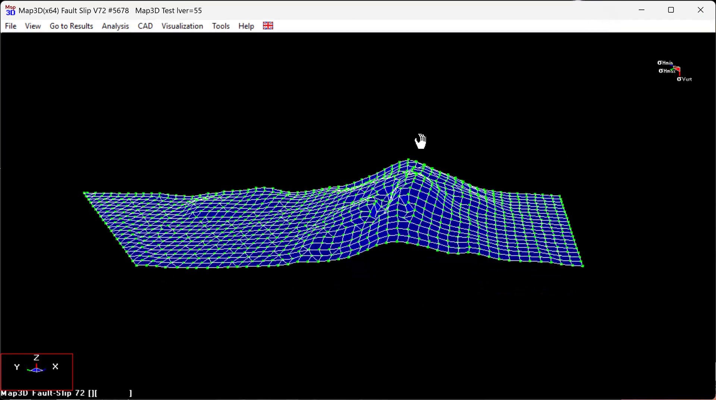The image size is (716, 400).
Task: Open the File menu
Action: point(11,26)
